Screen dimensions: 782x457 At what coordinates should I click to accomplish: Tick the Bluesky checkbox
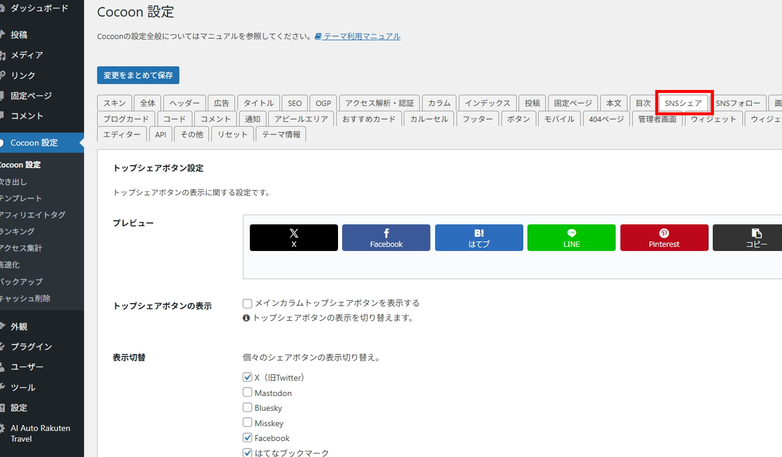[x=247, y=407]
